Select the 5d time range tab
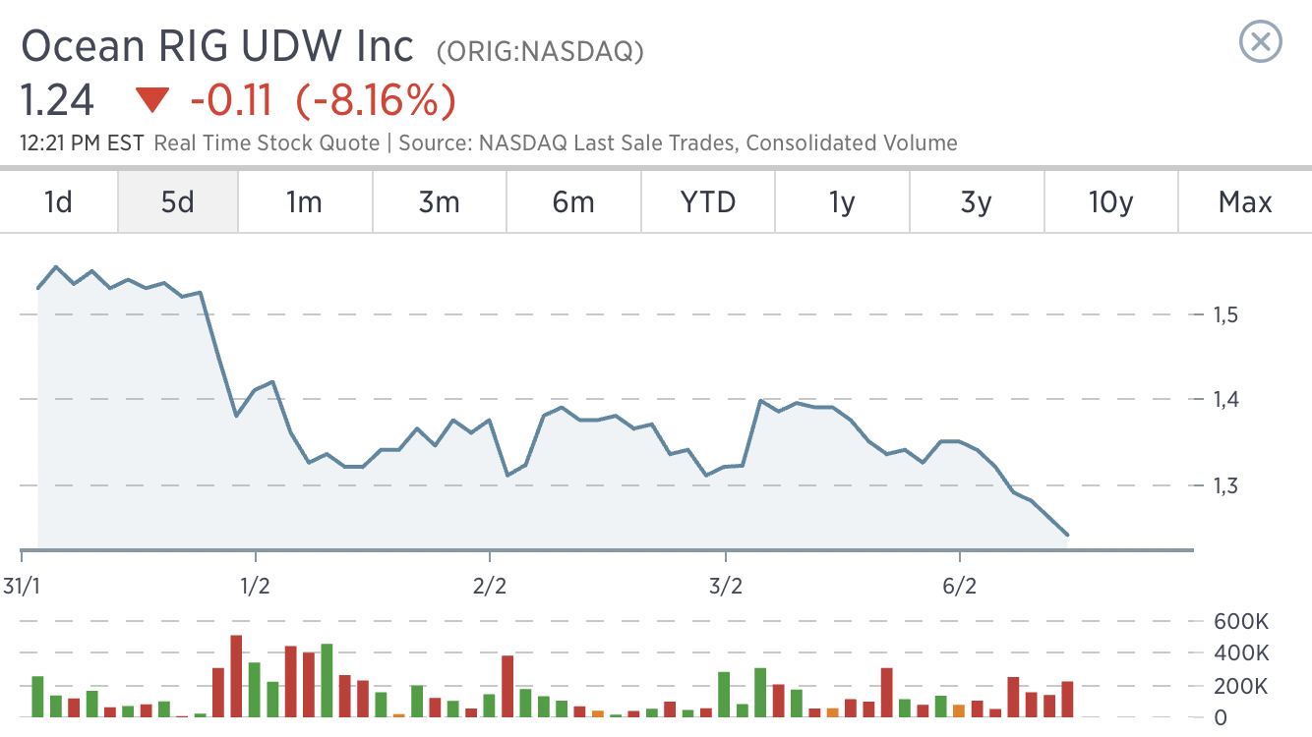 pyautogui.click(x=178, y=202)
